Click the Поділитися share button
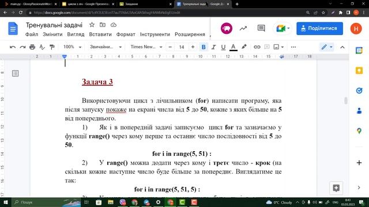Viewport: 369px width, 207px height. 319,28
